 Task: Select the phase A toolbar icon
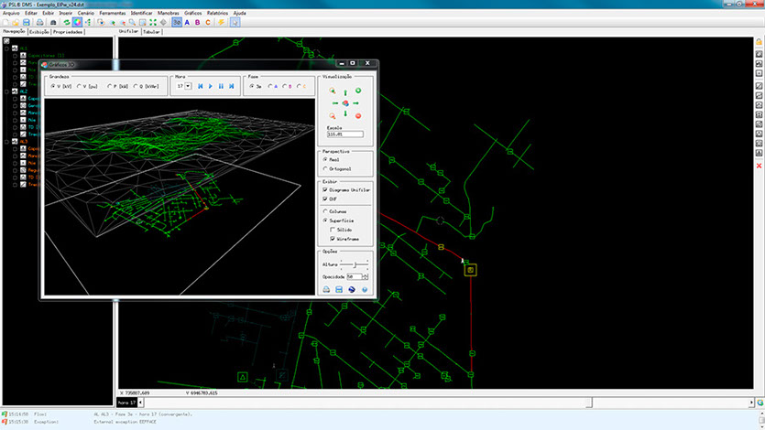pyautogui.click(x=187, y=22)
